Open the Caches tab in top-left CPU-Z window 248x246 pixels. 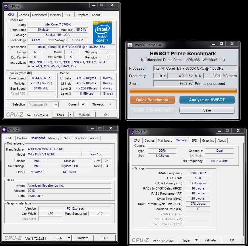pyautogui.click(x=24, y=15)
